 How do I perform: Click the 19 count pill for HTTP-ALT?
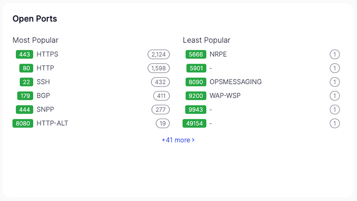163,123
